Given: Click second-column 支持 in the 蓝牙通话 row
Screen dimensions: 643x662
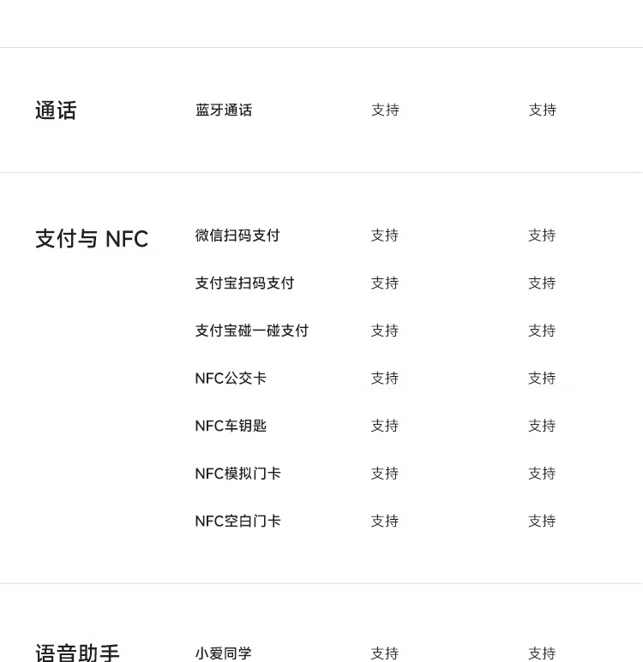Looking at the screenshot, I should tap(542, 110).
